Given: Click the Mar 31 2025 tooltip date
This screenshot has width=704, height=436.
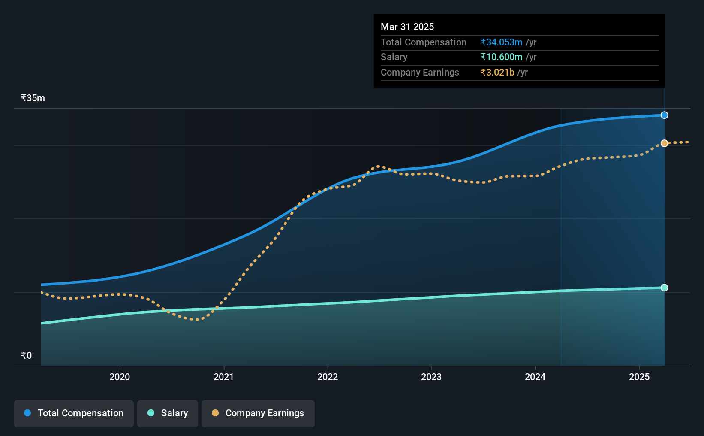Looking at the screenshot, I should click(407, 27).
